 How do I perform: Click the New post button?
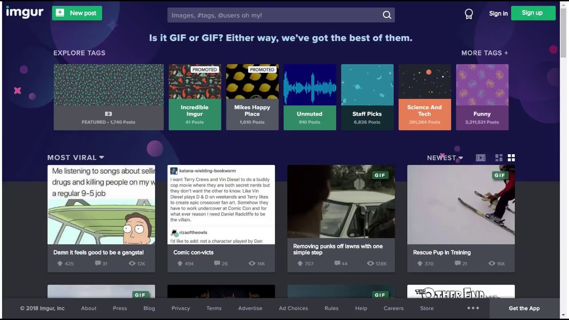(77, 13)
